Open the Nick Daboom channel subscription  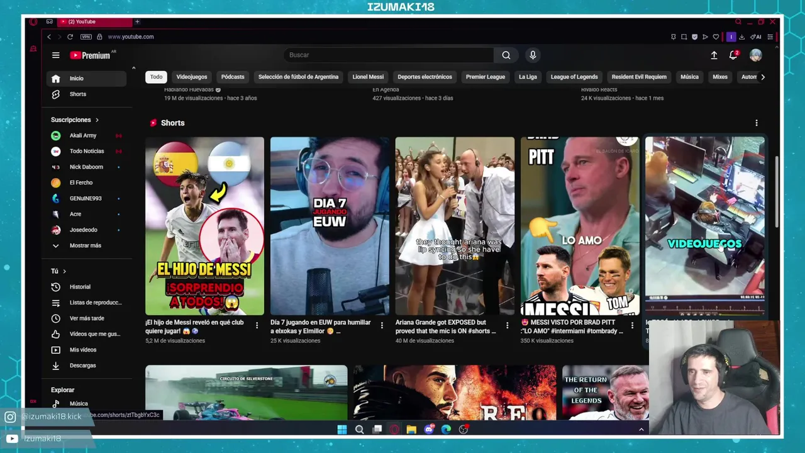point(86,167)
